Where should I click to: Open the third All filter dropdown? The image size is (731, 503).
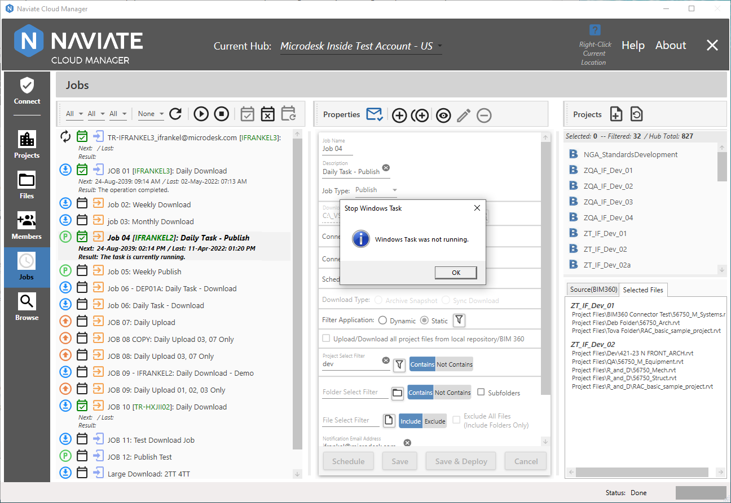pyautogui.click(x=118, y=114)
